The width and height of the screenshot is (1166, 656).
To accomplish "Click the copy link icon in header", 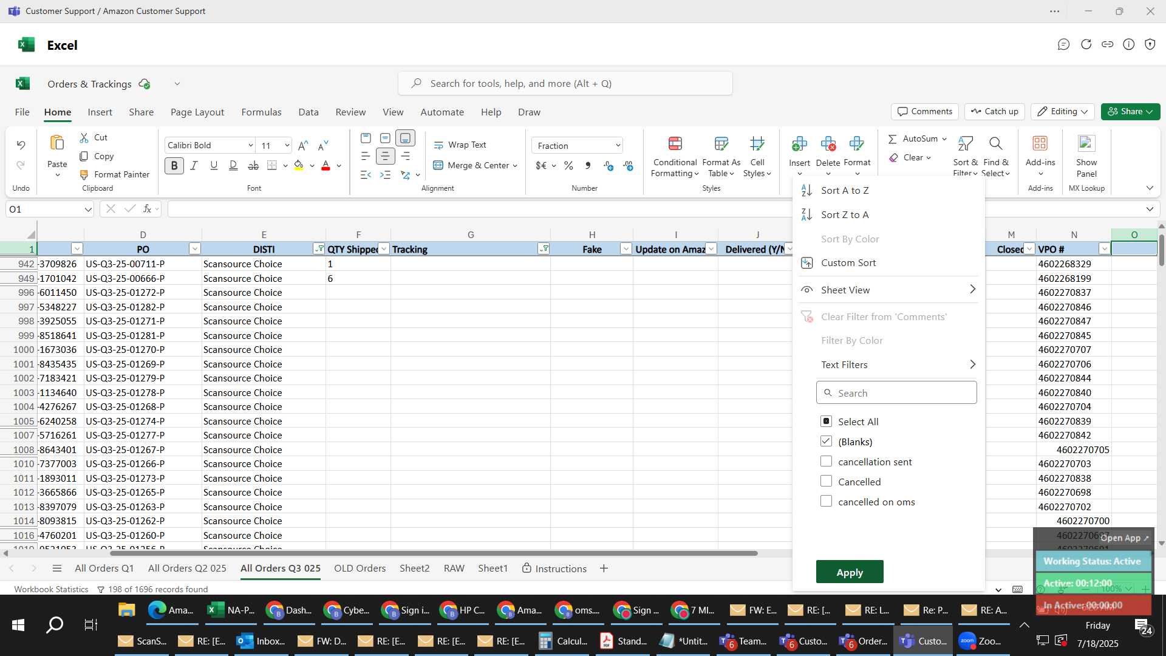I will [x=1107, y=44].
